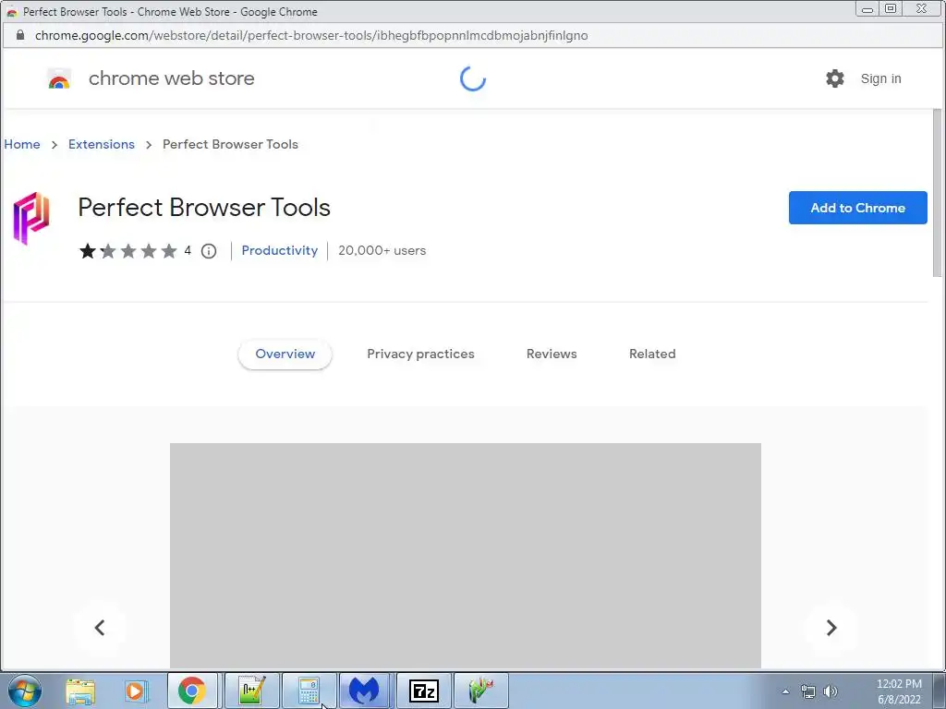946x709 pixels.
Task: Click the volume speaker tray icon
Action: click(x=831, y=691)
